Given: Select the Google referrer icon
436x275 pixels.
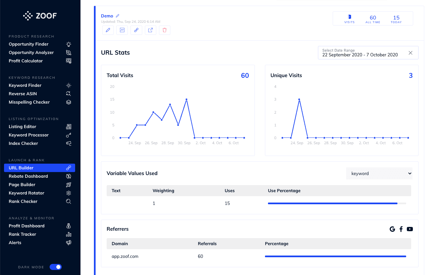Looking at the screenshot, I should click(x=392, y=229).
